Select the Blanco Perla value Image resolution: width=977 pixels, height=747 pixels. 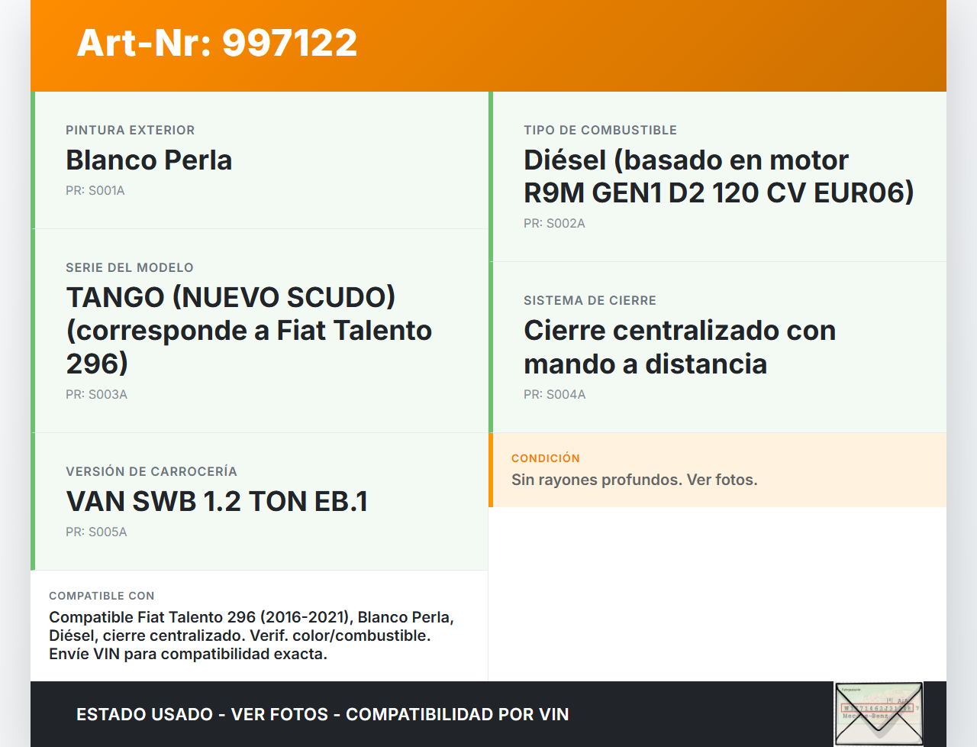coord(149,160)
